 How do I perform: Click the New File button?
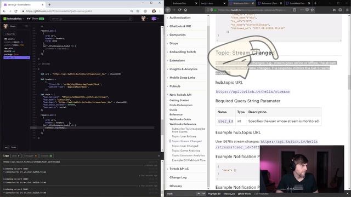(x=10, y=34)
